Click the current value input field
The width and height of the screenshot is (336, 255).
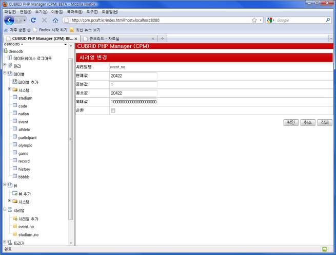pyautogui.click(x=133, y=76)
